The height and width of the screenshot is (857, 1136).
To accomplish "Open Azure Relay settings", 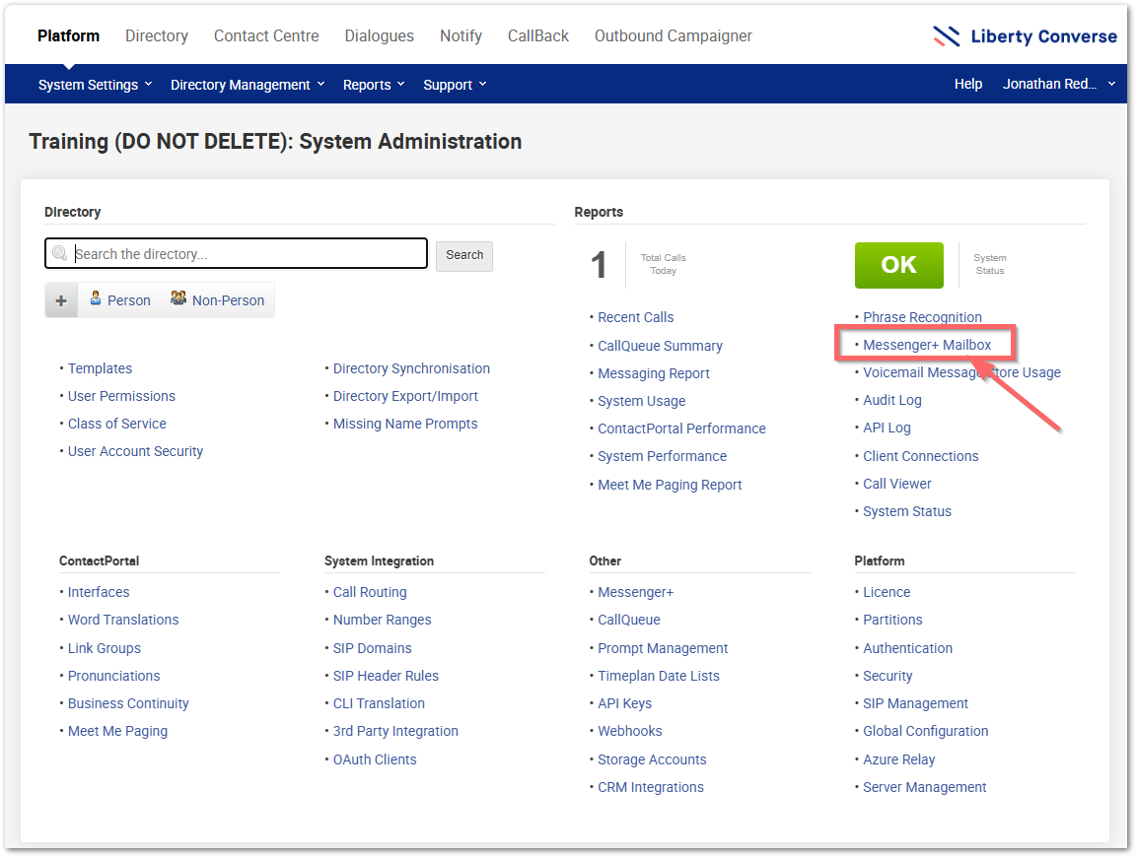I will coord(898,759).
